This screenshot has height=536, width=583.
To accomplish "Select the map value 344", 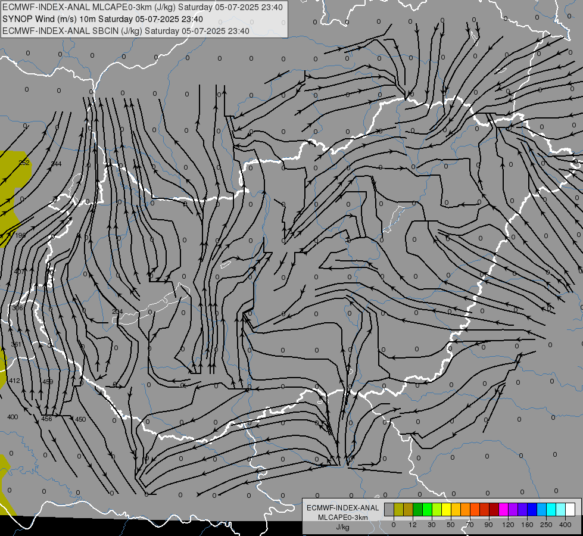I will (x=56, y=164).
